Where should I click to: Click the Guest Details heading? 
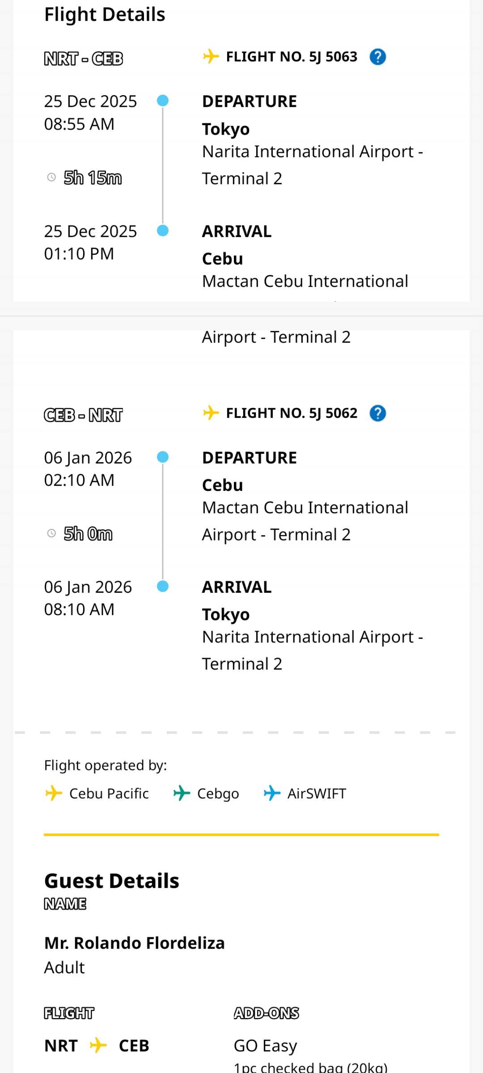click(112, 881)
